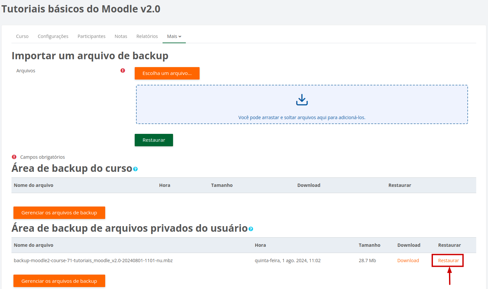Click the help icon next to user private backup area
This screenshot has height=289, width=488.
pyautogui.click(x=251, y=229)
